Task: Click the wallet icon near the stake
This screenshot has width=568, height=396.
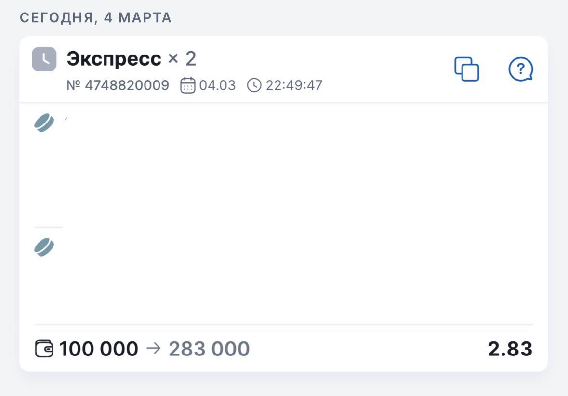Action: [45, 348]
